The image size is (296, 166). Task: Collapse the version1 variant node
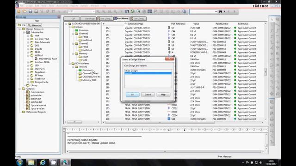point(73,67)
